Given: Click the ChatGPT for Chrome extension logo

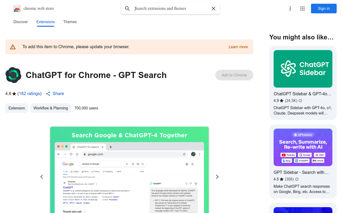Looking at the screenshot, I should pos(13,75).
